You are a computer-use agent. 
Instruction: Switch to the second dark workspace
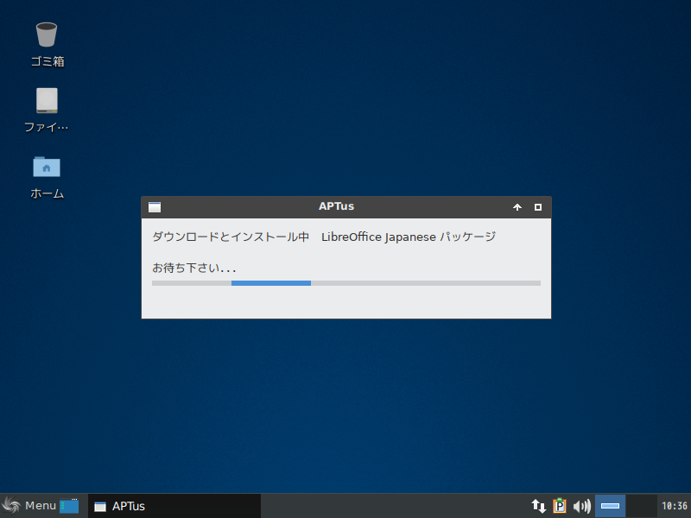[x=641, y=506]
